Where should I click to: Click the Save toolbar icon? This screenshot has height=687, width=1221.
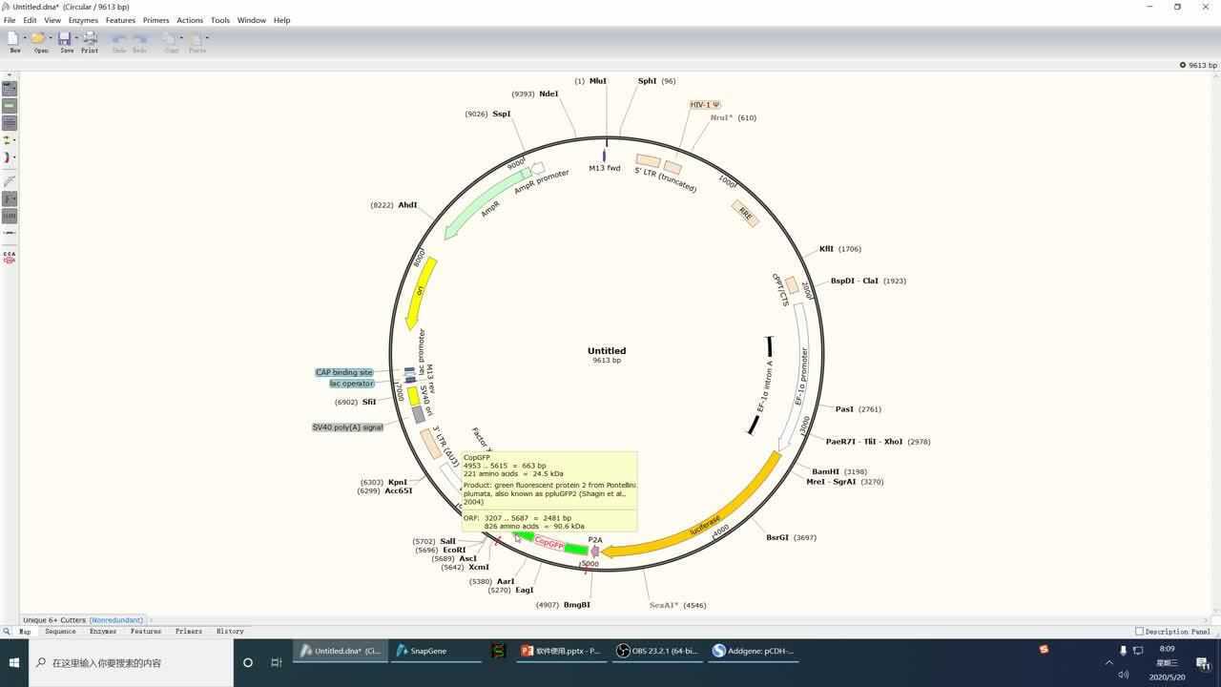coord(64,40)
